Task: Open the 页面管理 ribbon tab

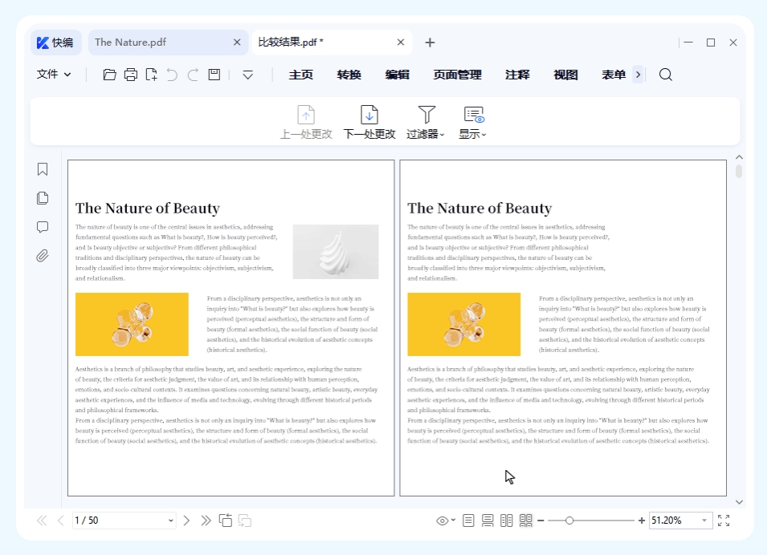Action: pyautogui.click(x=457, y=75)
